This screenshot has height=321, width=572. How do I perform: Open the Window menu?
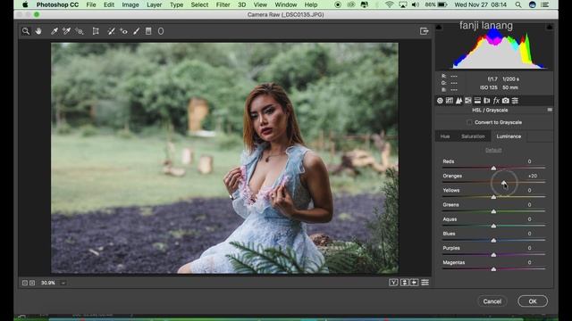click(x=286, y=4)
